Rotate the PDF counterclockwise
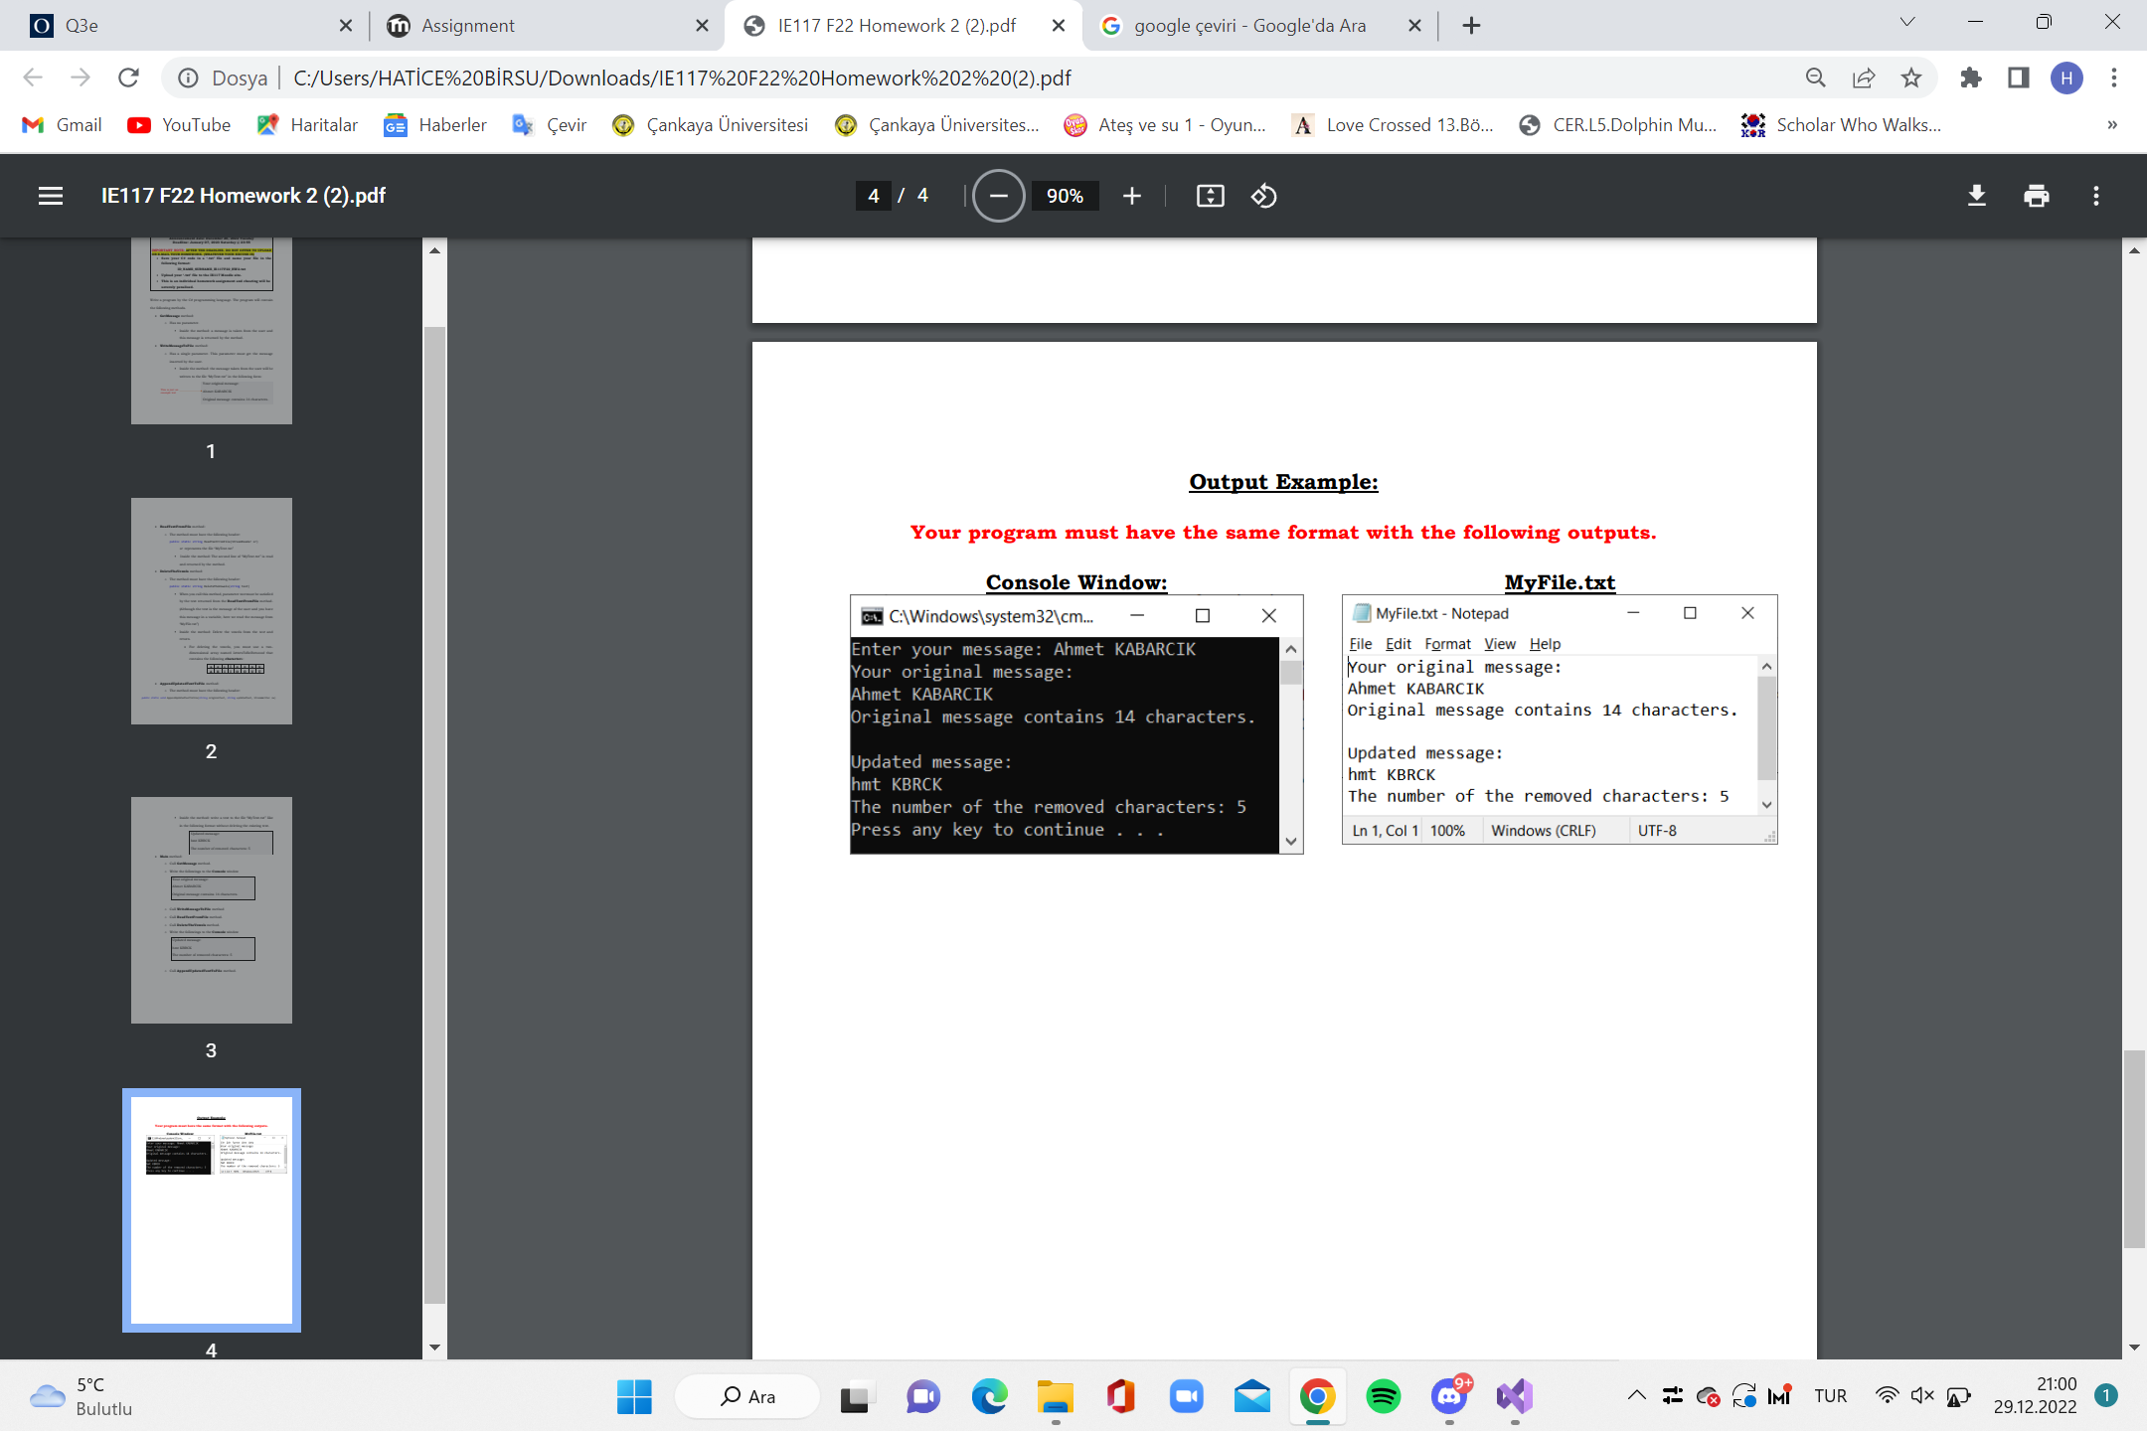 [1263, 196]
